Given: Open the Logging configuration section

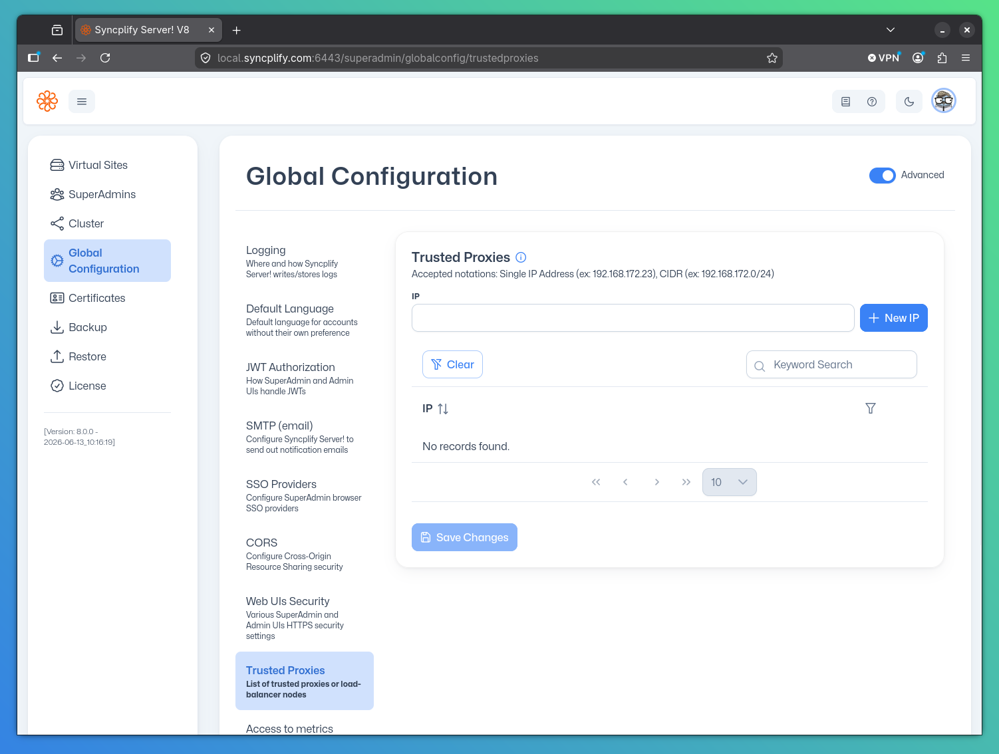Looking at the screenshot, I should pos(305,261).
